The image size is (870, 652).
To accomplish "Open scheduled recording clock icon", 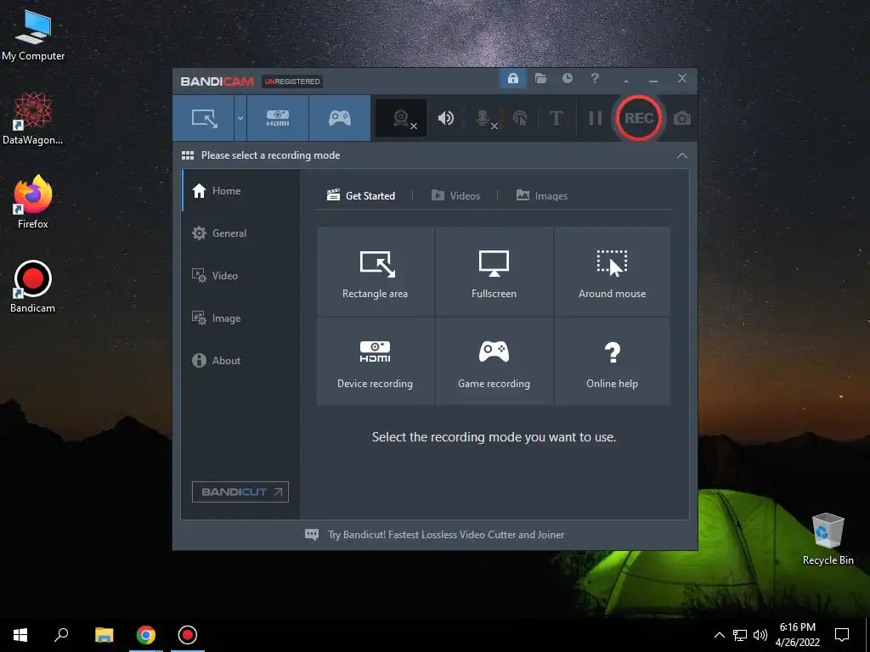I will (567, 79).
